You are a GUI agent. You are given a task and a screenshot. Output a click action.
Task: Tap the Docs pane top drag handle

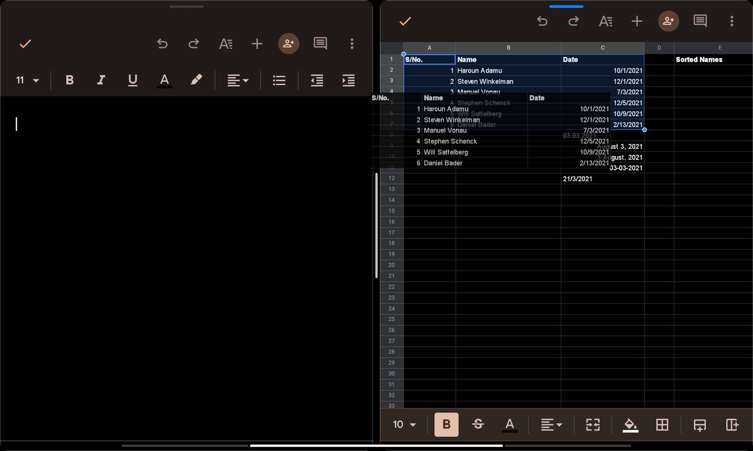pos(187,7)
